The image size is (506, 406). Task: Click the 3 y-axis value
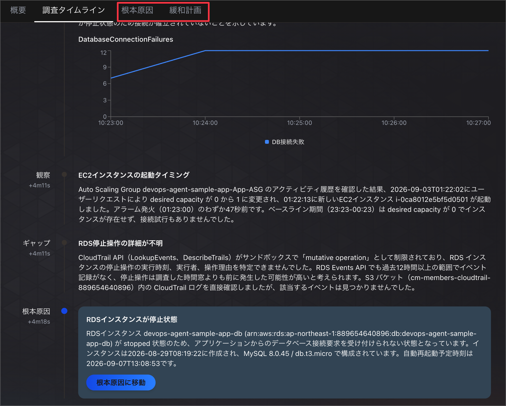pyautogui.click(x=105, y=100)
